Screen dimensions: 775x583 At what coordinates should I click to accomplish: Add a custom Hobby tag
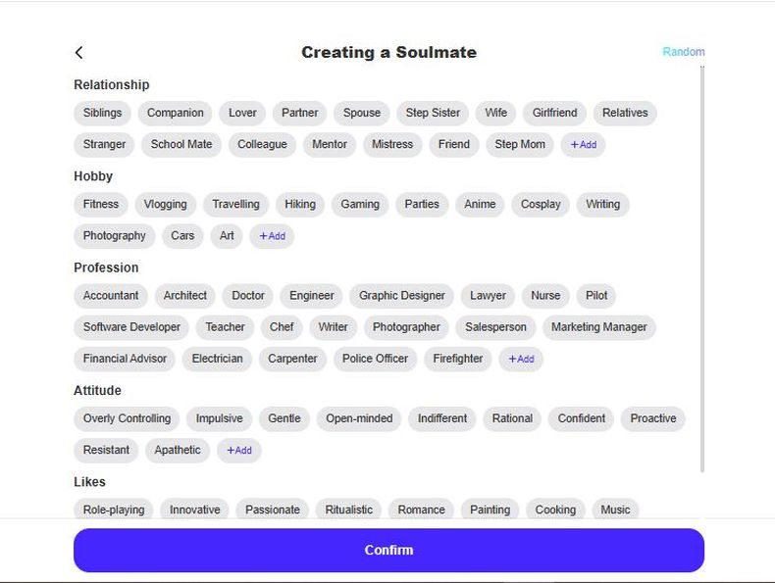click(272, 236)
